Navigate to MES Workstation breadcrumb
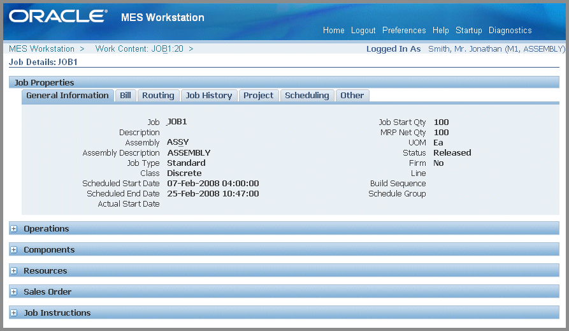Viewport: 569px width, 331px height. pos(41,48)
